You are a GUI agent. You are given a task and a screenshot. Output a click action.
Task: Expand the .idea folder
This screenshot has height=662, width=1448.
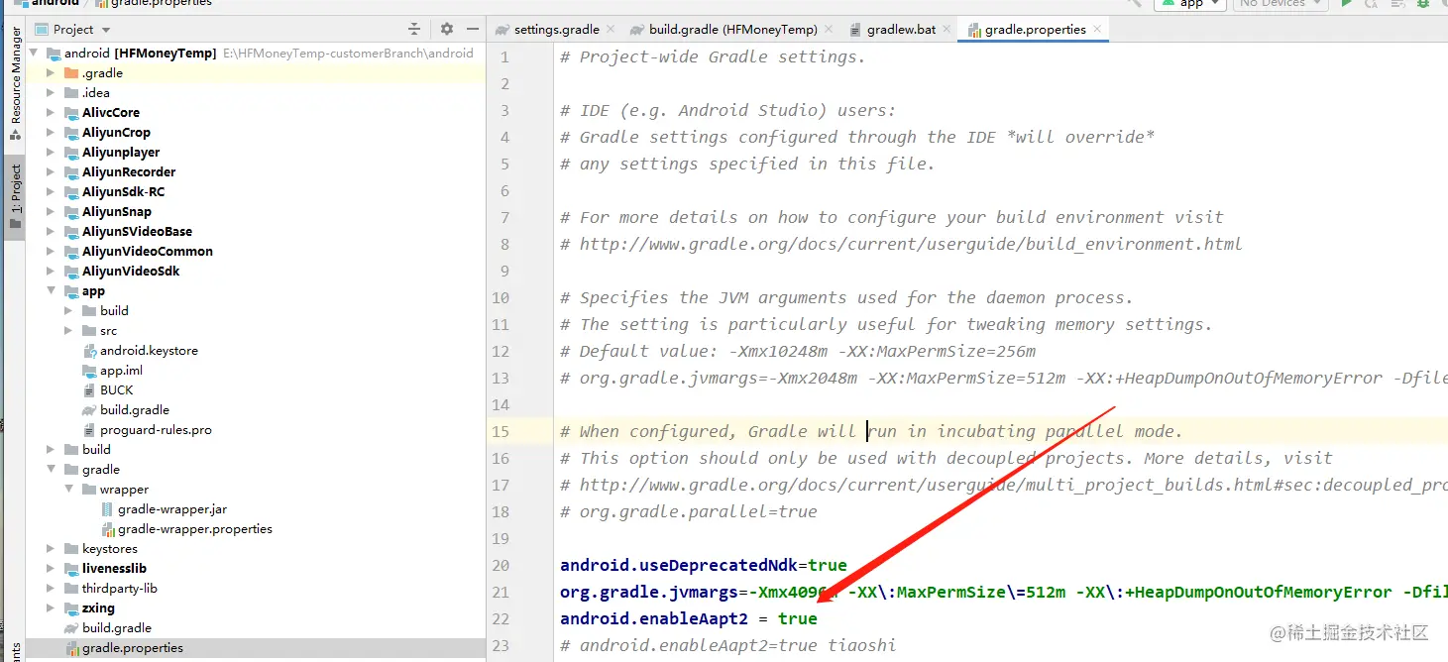pyautogui.click(x=52, y=93)
